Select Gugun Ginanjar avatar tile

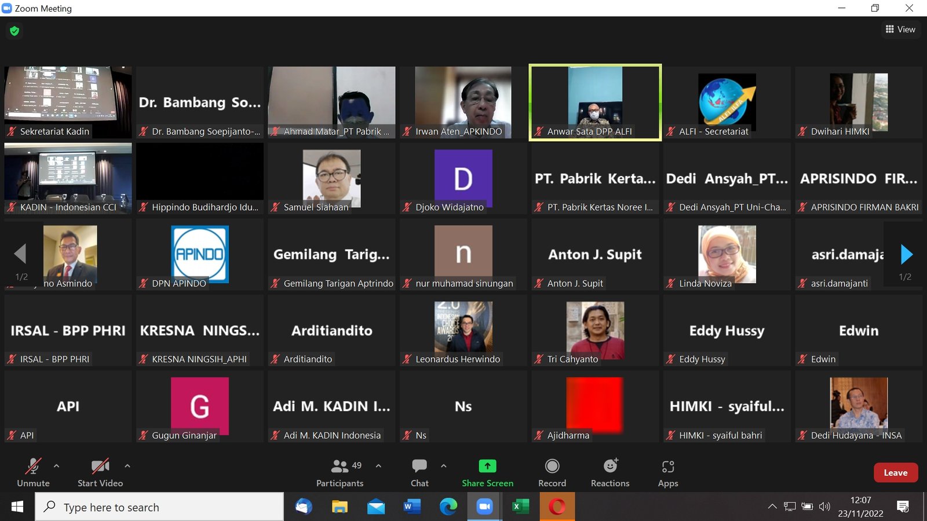pyautogui.click(x=200, y=406)
